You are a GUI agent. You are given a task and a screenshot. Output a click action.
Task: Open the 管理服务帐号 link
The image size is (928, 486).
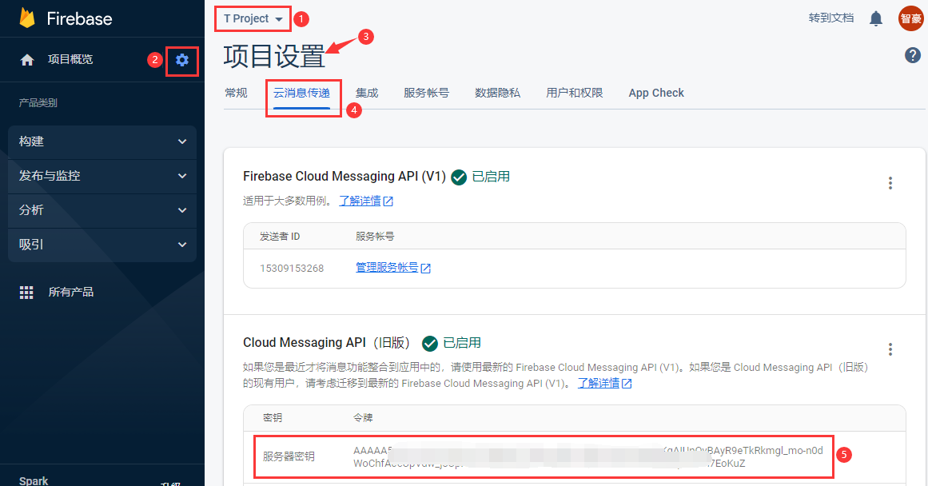point(393,268)
